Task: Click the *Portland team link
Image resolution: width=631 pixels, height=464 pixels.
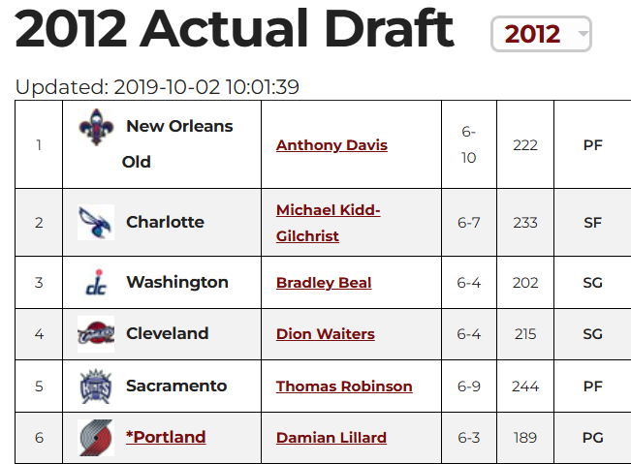Action: pos(166,437)
